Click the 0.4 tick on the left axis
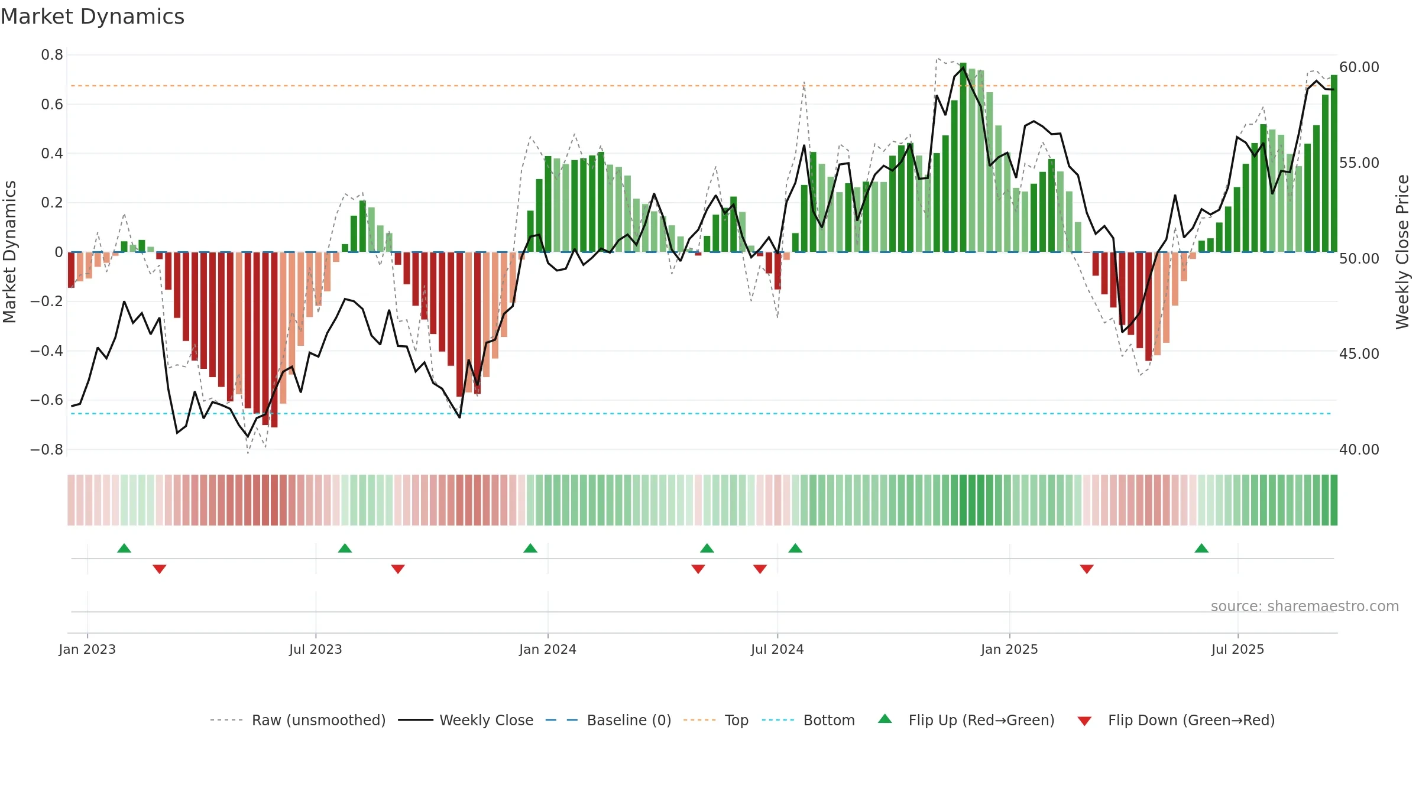 (x=52, y=154)
